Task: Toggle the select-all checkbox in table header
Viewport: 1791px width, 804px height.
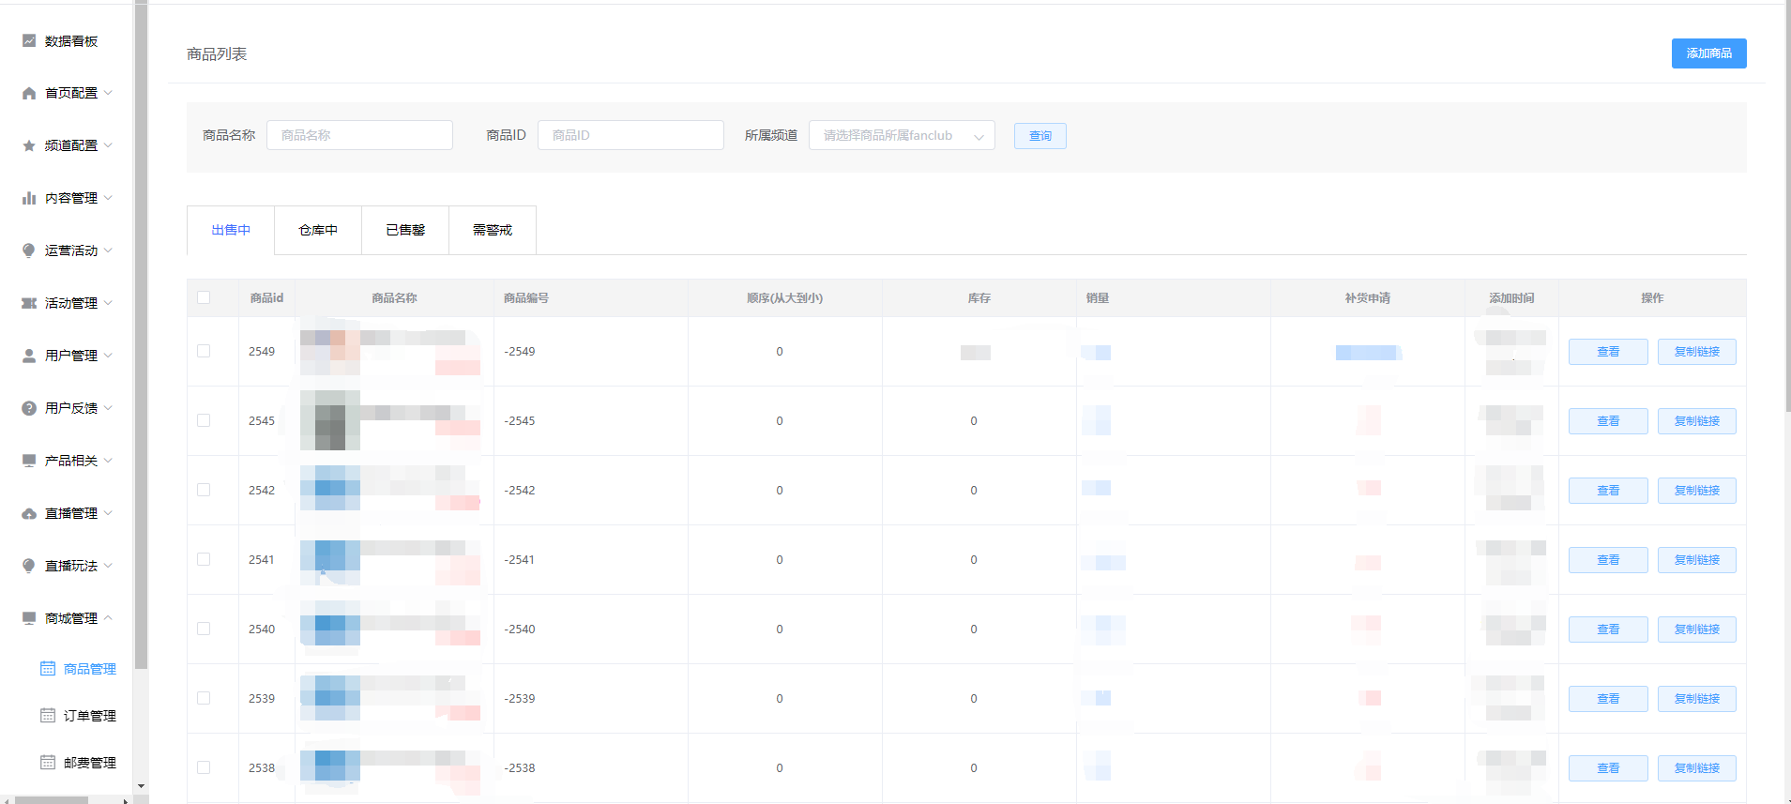Action: pyautogui.click(x=204, y=297)
